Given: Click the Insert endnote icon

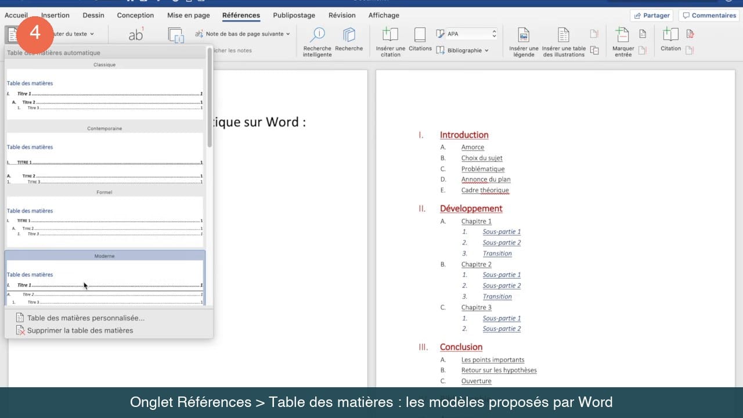Looking at the screenshot, I should point(176,35).
